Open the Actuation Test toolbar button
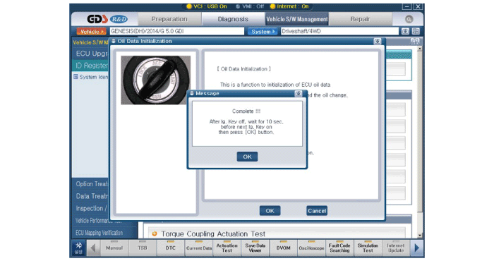Screen dimensions: 494x261 pos(227,248)
